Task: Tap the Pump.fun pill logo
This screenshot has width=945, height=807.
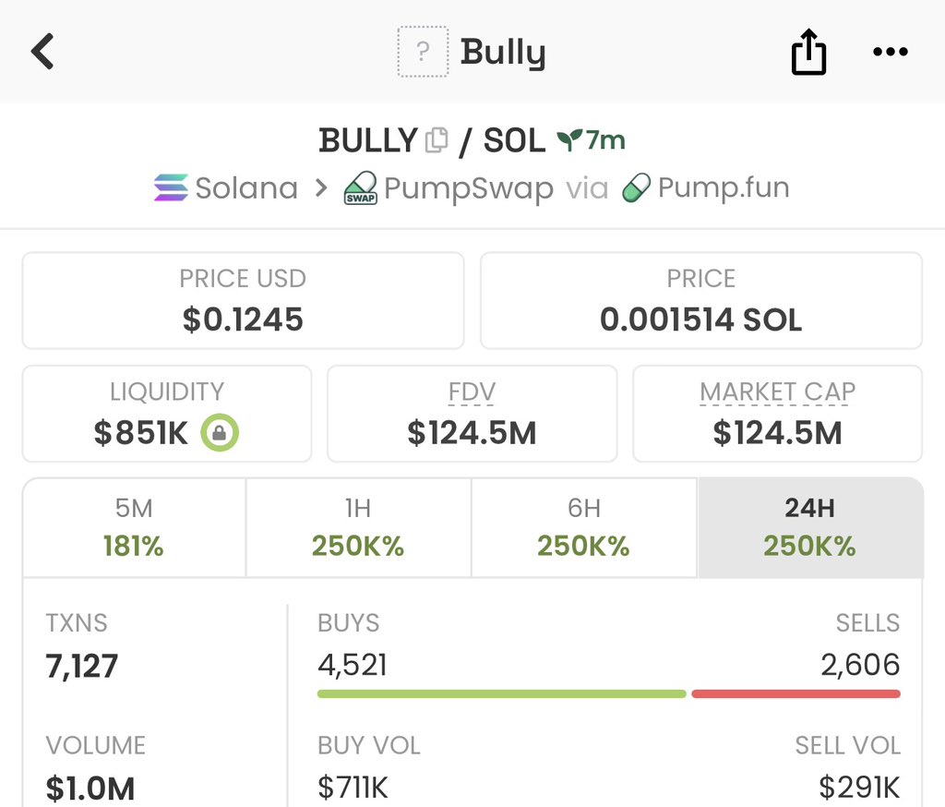Action: coord(637,187)
